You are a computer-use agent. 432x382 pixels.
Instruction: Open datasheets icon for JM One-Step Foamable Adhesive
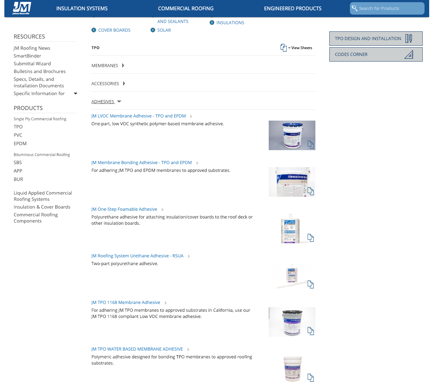tap(310, 238)
